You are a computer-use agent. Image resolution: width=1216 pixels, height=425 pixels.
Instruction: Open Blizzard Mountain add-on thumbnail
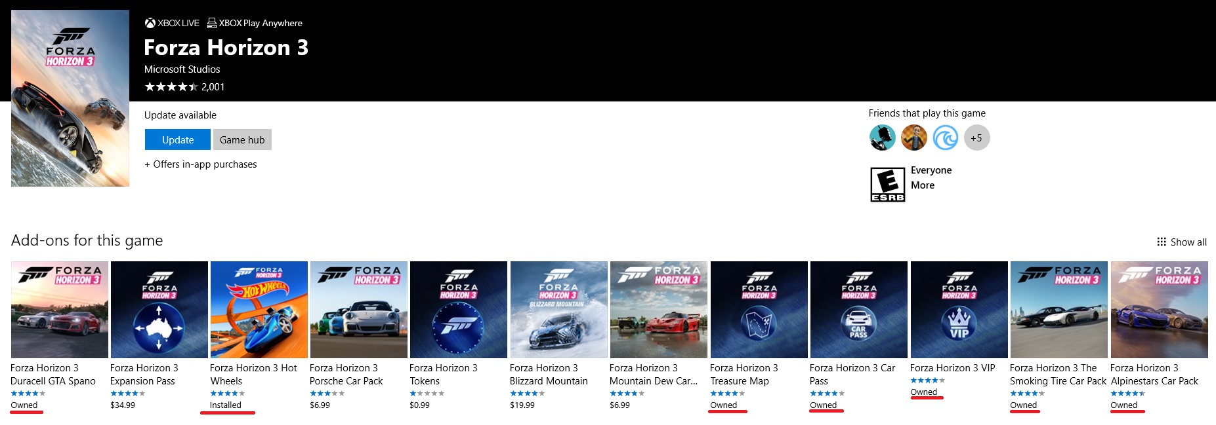559,310
